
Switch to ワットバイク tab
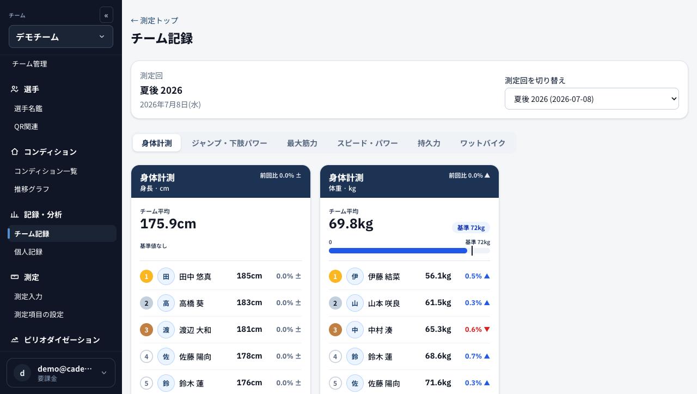pyautogui.click(x=483, y=143)
